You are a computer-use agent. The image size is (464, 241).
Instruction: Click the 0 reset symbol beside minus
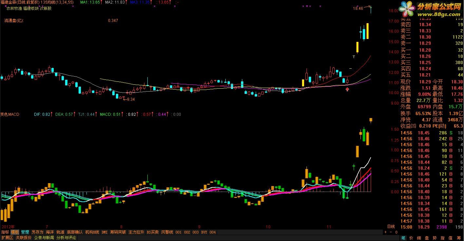396,232
